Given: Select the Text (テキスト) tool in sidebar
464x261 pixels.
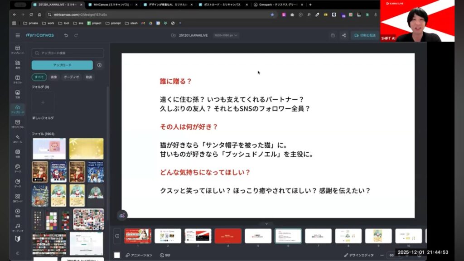Looking at the screenshot, I should [18, 80].
